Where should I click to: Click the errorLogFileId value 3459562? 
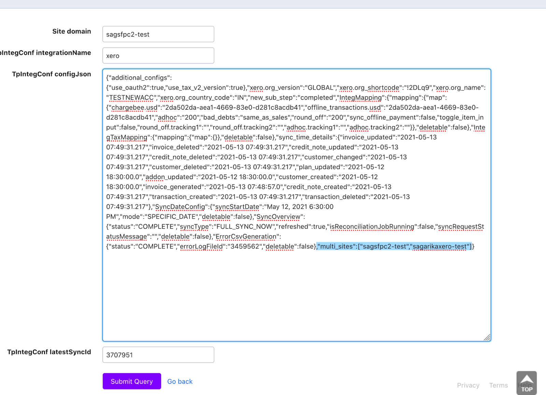click(x=245, y=246)
